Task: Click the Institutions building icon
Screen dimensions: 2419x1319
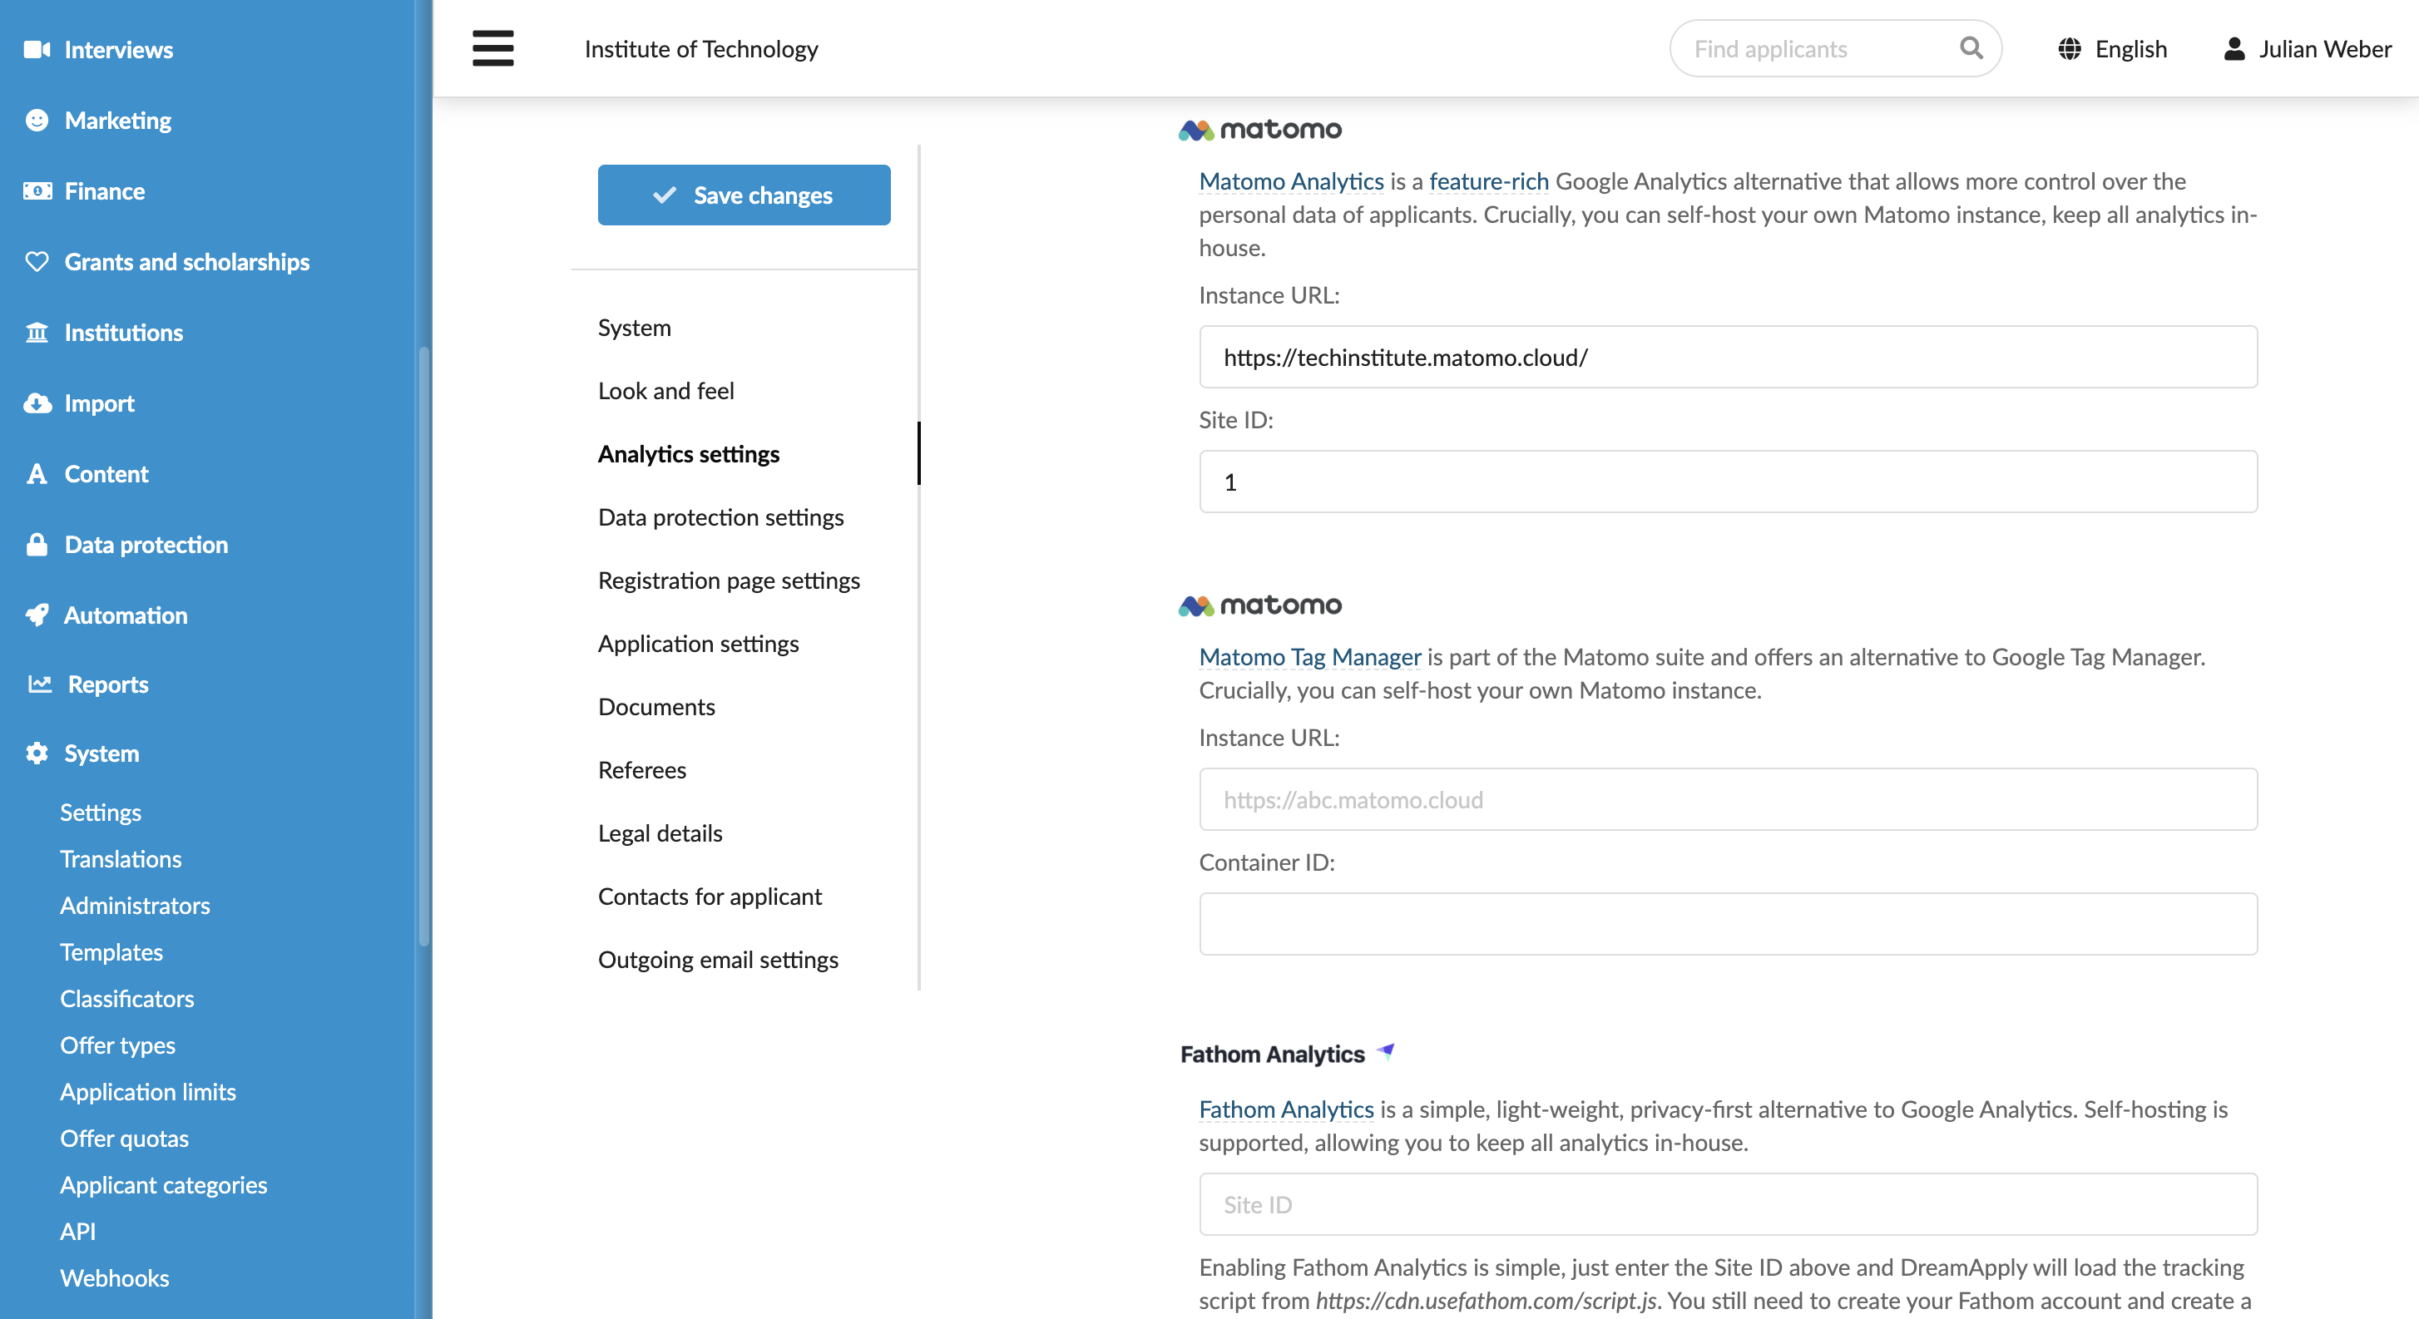Action: 37,333
